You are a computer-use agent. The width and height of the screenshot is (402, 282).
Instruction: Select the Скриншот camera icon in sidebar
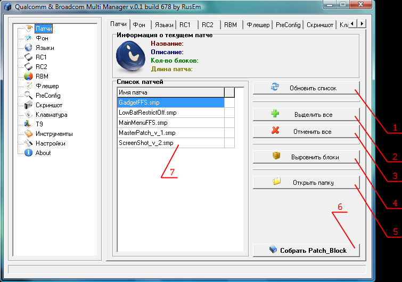[29, 105]
